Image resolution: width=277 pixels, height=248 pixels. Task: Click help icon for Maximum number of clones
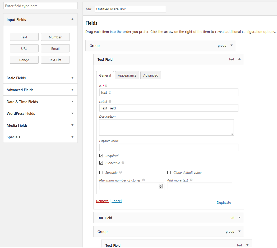tap(144, 180)
